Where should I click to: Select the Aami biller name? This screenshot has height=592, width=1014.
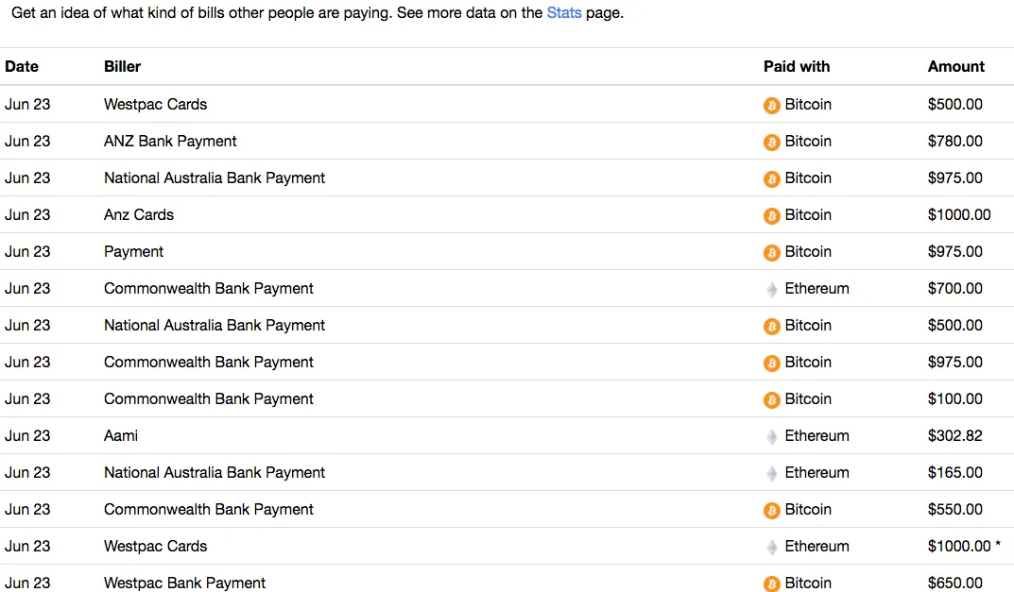click(120, 435)
